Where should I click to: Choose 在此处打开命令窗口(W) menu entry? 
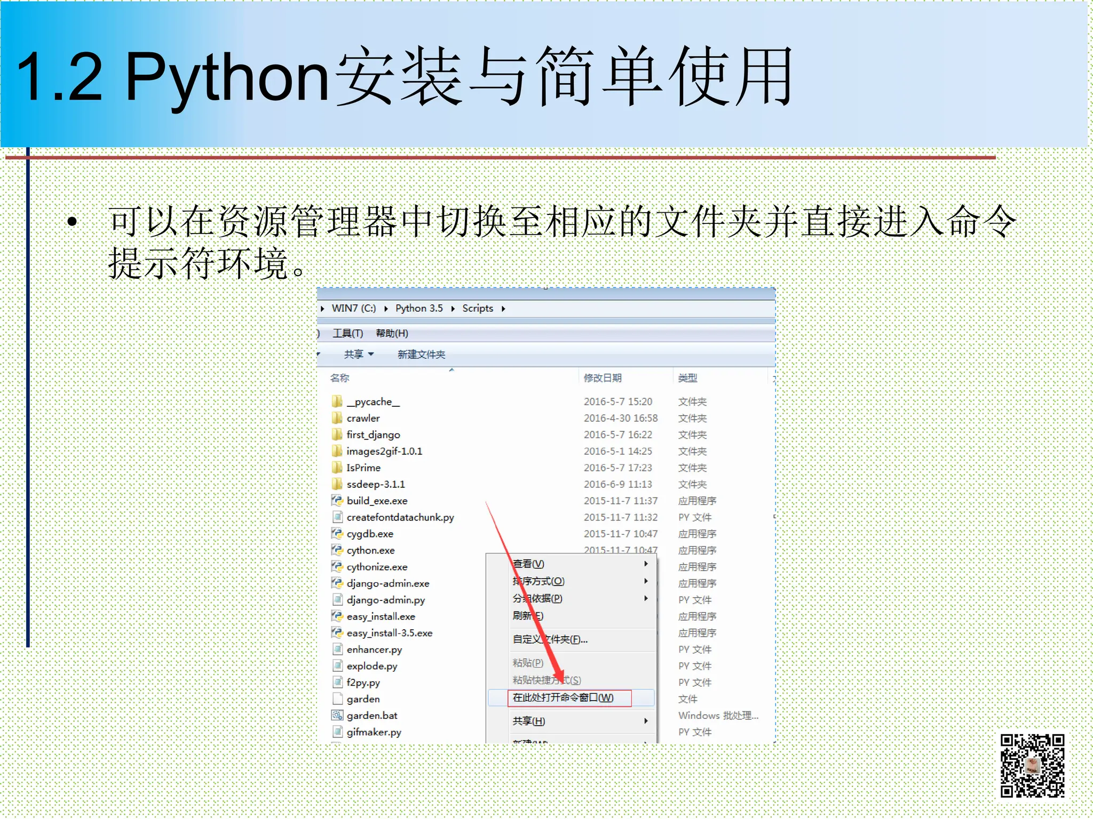click(x=563, y=698)
